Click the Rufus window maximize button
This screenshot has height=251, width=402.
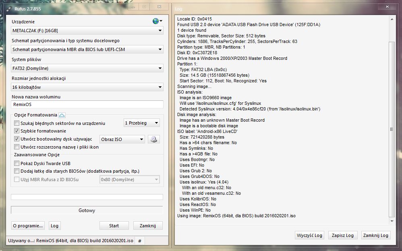(x=144, y=7)
